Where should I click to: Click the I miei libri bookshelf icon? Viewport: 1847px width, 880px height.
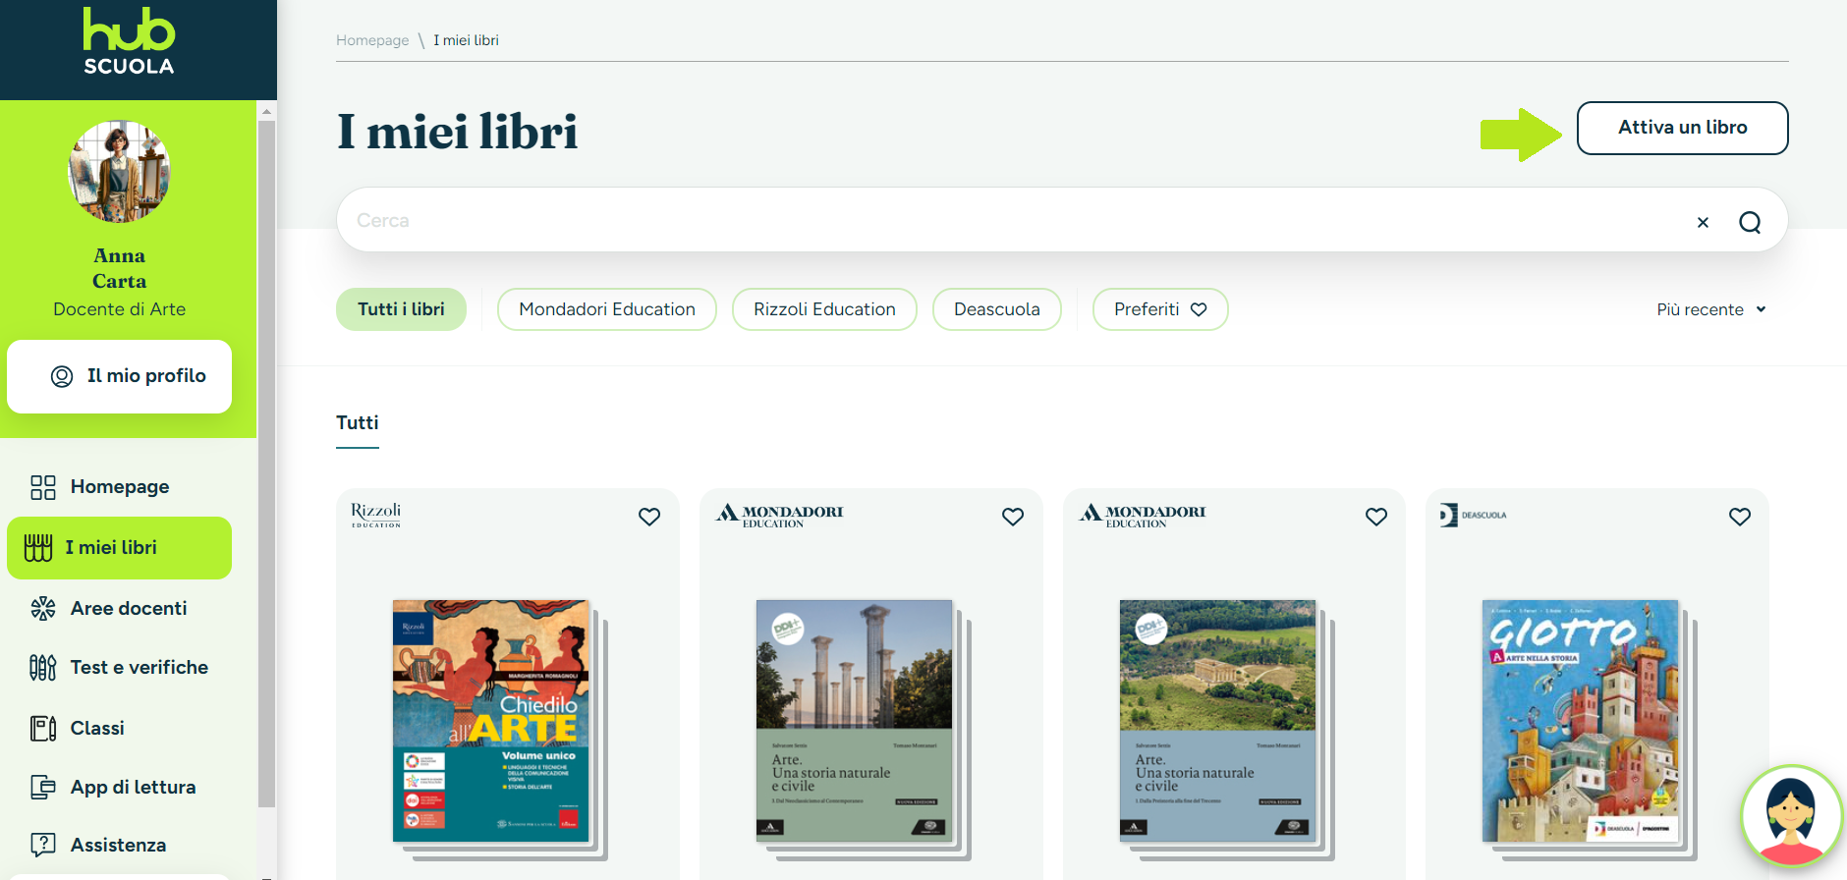[38, 548]
